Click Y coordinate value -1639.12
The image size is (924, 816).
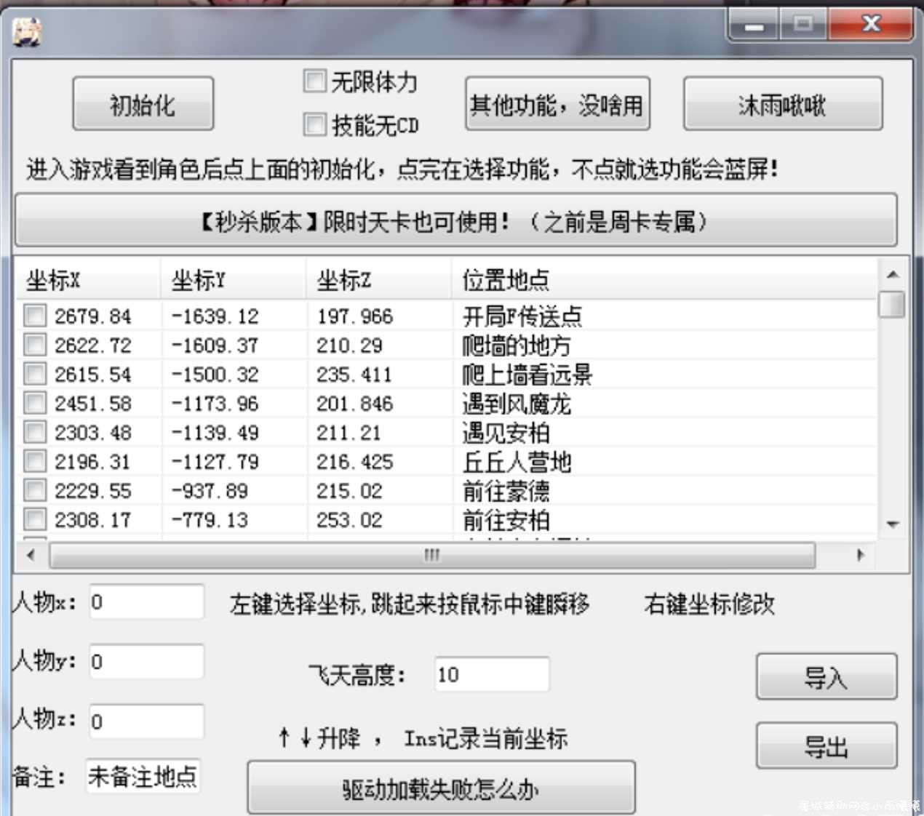(215, 316)
